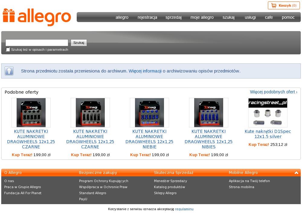Enable searching in descriptions and parameters
This screenshot has height=215, width=302.
(x=8, y=50)
